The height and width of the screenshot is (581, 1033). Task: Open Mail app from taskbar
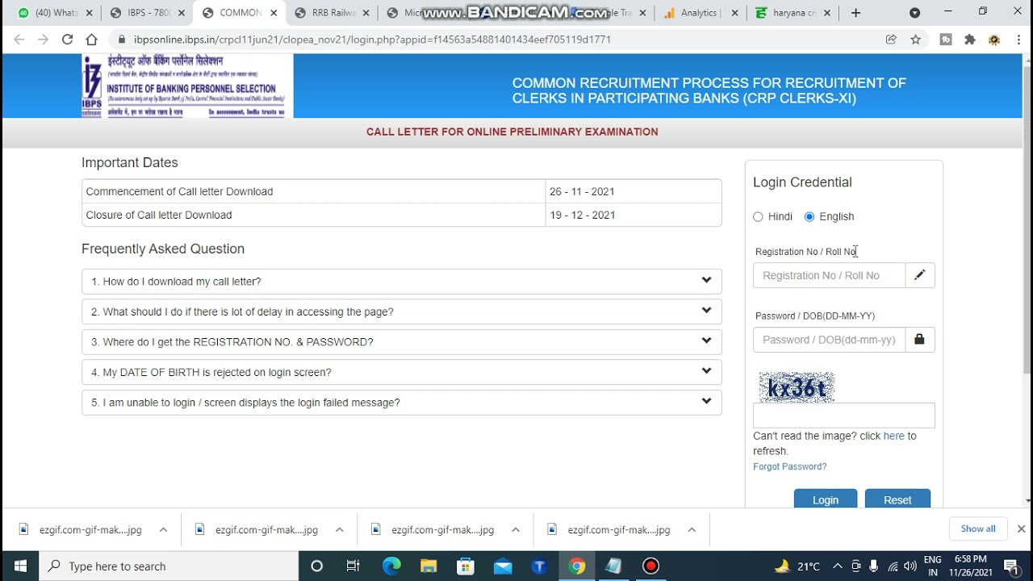503,566
